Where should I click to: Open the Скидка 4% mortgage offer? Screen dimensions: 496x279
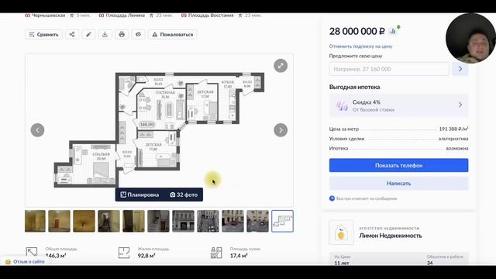coord(398,105)
